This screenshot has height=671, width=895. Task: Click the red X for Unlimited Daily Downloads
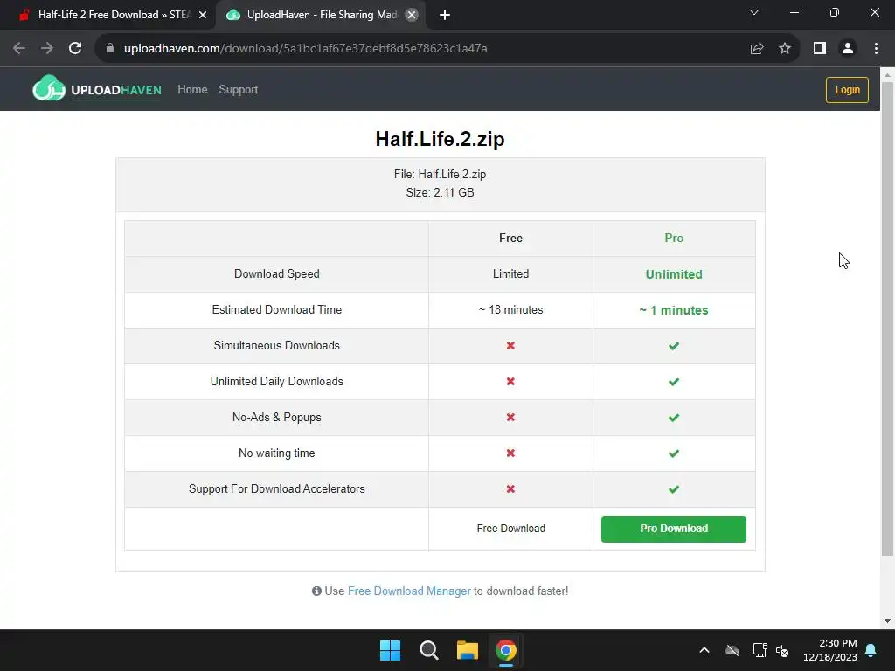(x=510, y=381)
